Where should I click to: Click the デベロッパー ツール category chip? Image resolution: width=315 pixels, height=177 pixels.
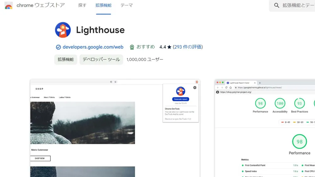(x=101, y=60)
